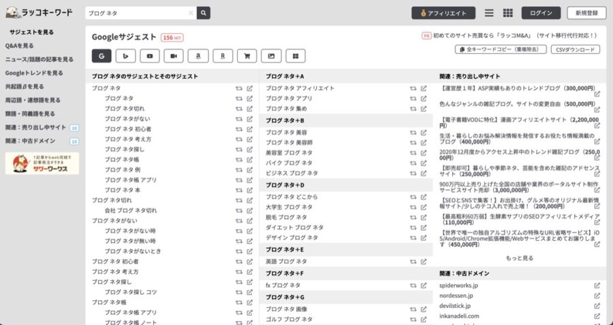Open 共起語βを見る in sidebar

[x=25, y=86]
